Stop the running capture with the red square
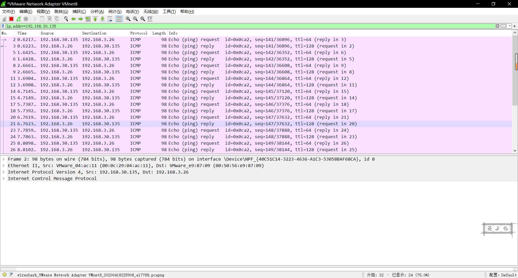 (11, 19)
